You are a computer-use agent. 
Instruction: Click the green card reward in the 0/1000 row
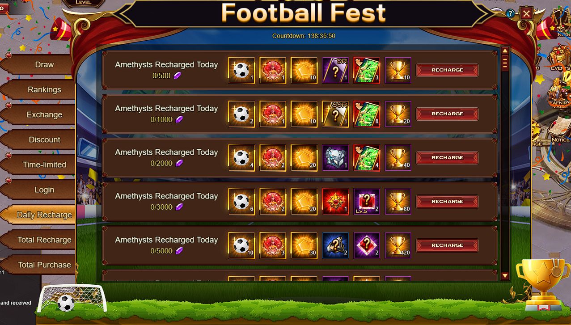coord(367,114)
